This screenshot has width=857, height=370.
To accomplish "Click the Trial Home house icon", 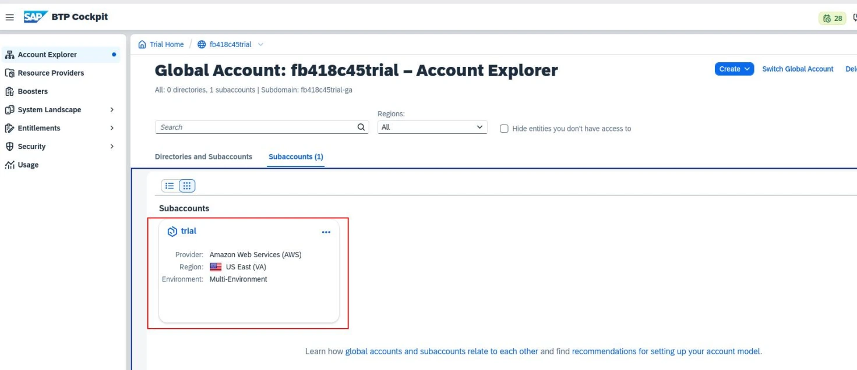I will point(142,44).
